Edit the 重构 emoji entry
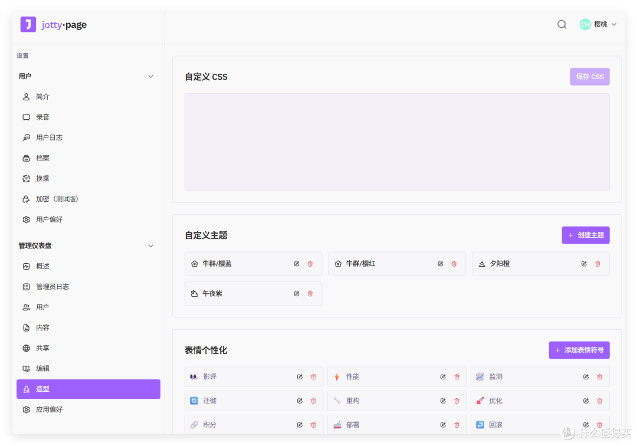This screenshot has width=637, height=446. pos(443,401)
